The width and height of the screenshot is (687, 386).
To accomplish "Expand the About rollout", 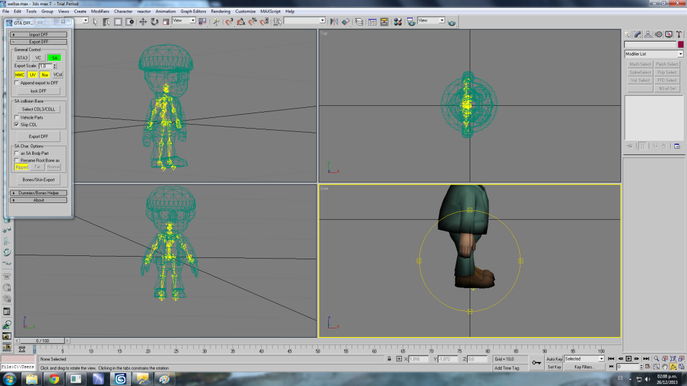I will 38,200.
